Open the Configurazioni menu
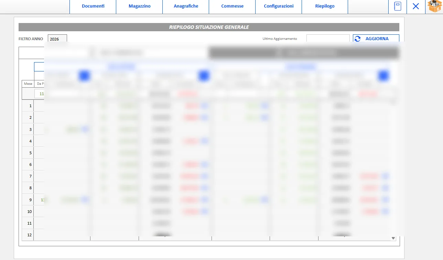Screen dimensions: 443x260 [279, 7]
